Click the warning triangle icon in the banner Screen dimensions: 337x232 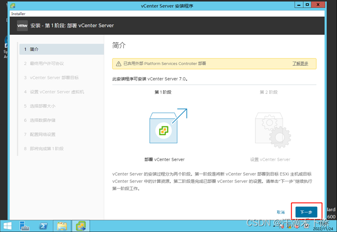tap(119, 64)
